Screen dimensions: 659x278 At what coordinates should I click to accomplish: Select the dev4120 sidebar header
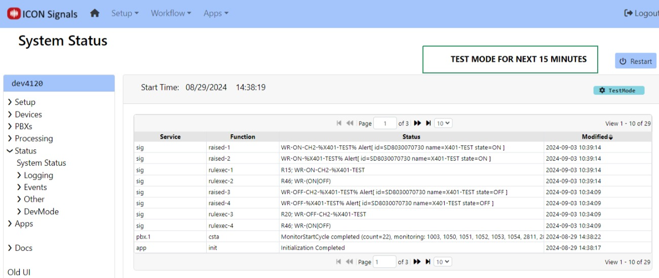(x=59, y=84)
